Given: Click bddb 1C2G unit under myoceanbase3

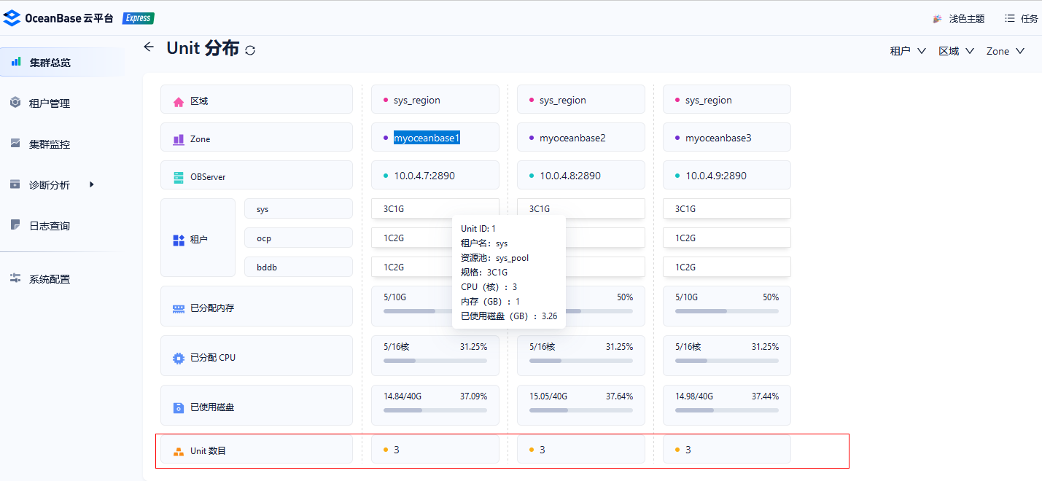Looking at the screenshot, I should click(x=727, y=267).
